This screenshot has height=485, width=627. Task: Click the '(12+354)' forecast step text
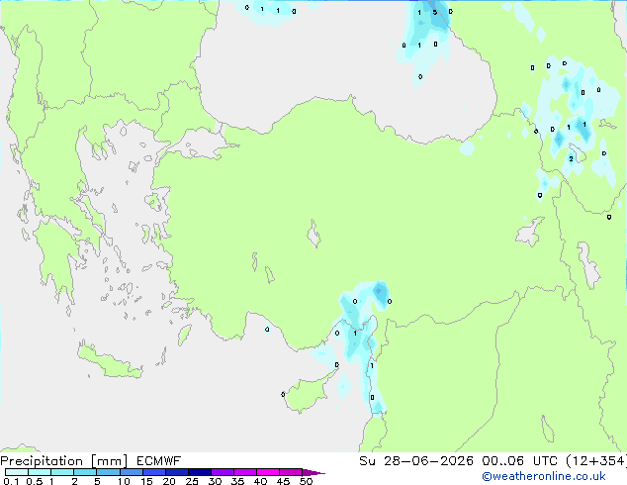tap(596, 461)
